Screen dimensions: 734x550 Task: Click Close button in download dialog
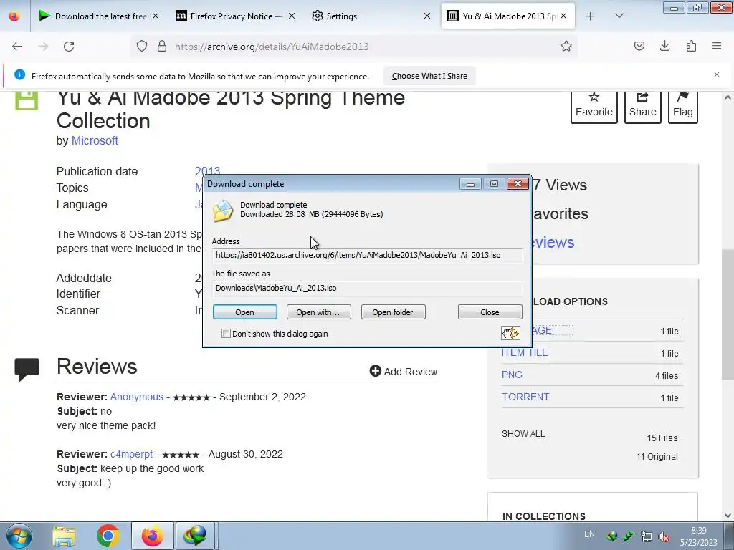(490, 312)
